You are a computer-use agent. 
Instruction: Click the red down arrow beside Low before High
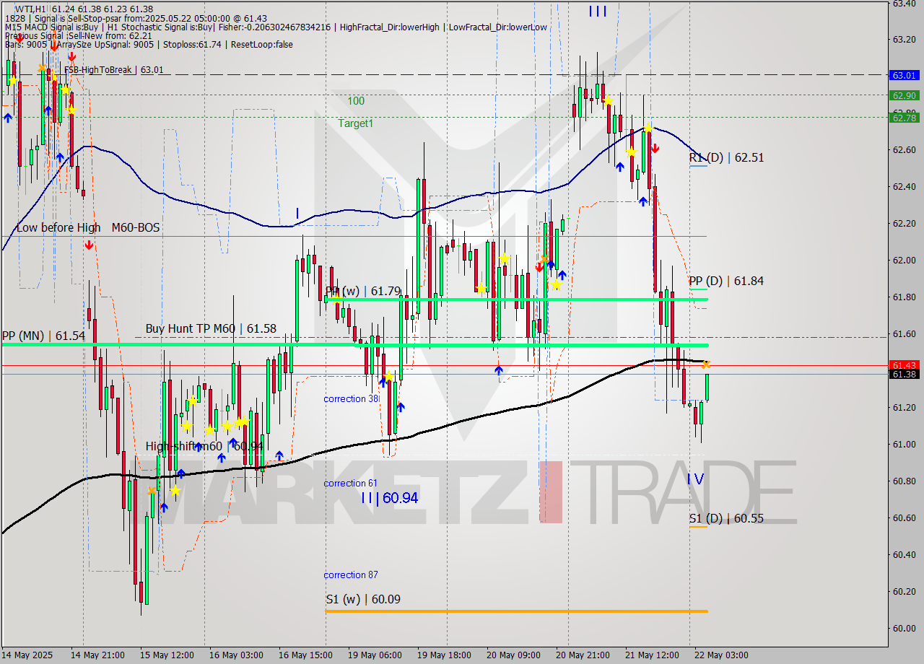pos(89,245)
